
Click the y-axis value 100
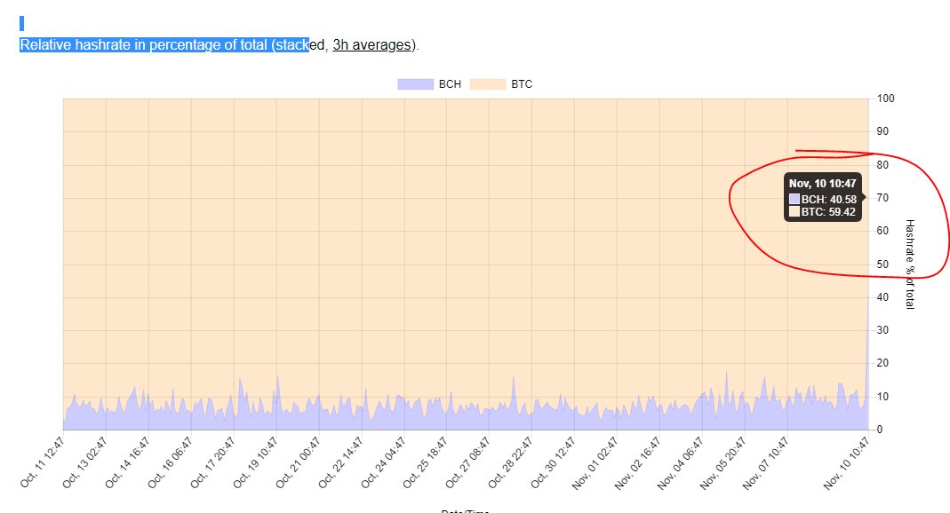click(x=885, y=98)
